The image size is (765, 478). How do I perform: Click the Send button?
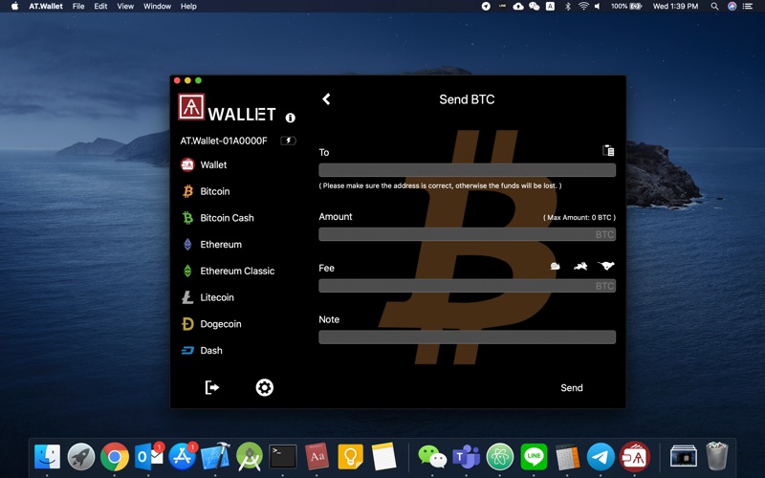click(x=571, y=388)
